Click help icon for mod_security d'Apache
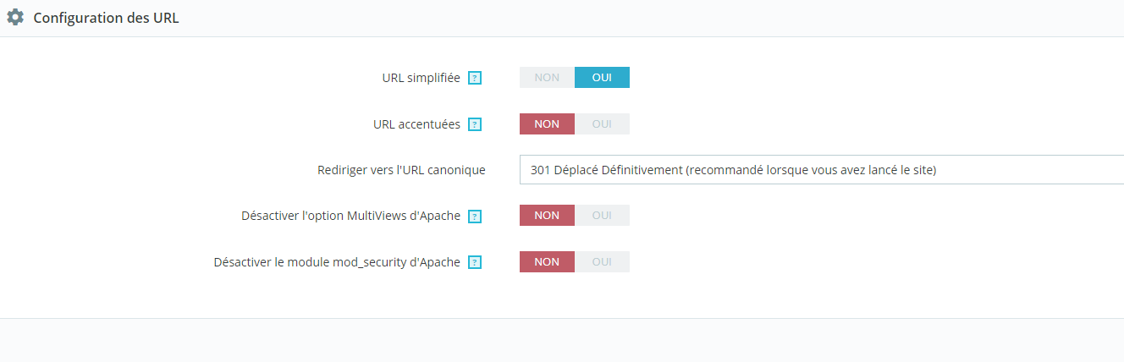 (475, 262)
